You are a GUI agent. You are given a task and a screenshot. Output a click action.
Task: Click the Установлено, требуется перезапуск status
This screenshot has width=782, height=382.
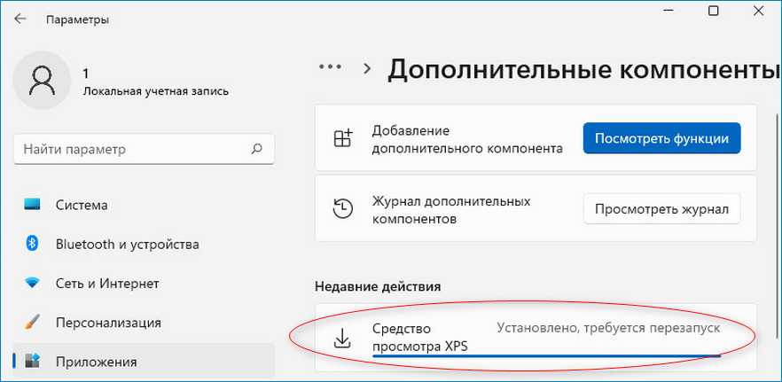[608, 328]
